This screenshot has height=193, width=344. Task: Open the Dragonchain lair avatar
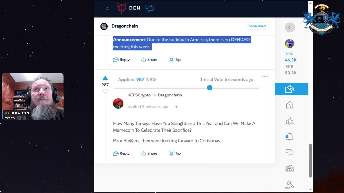(x=104, y=26)
